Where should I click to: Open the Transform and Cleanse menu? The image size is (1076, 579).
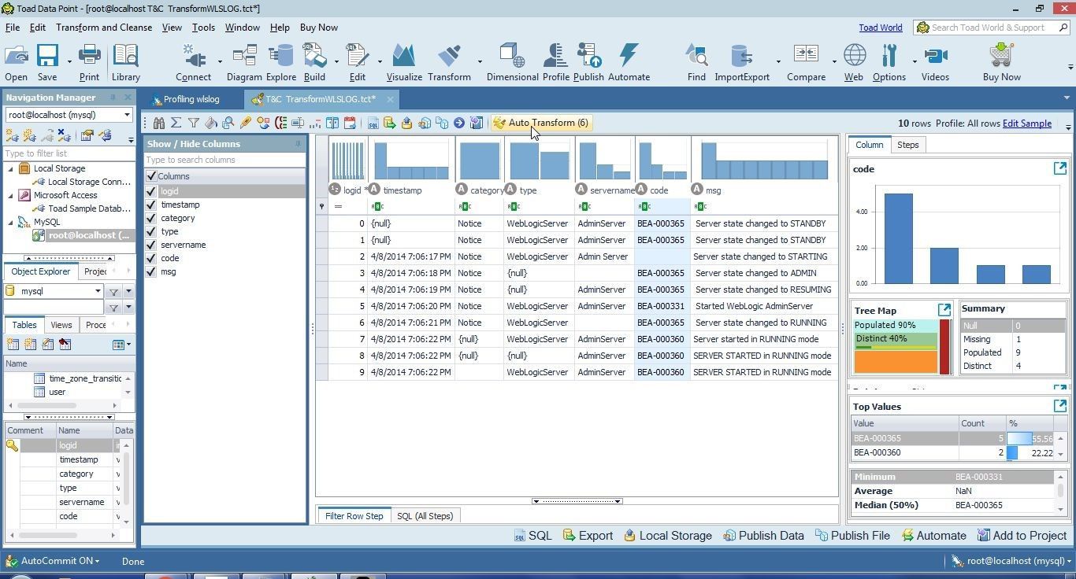(104, 28)
